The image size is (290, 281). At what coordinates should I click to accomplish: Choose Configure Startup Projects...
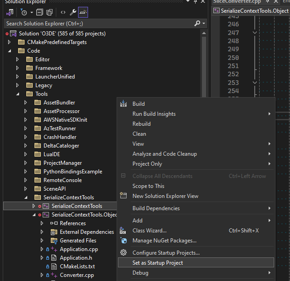pyautogui.click(x=196, y=253)
